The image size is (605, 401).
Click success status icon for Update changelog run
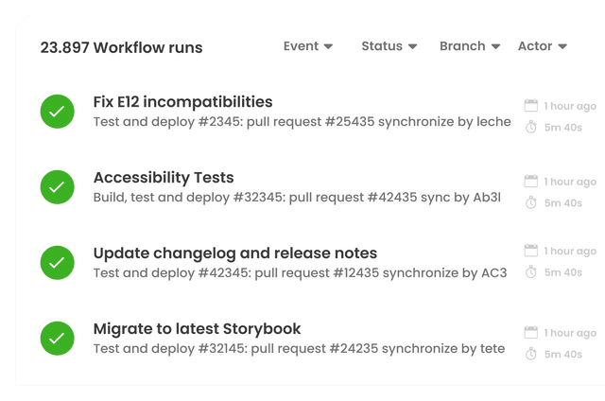57,262
